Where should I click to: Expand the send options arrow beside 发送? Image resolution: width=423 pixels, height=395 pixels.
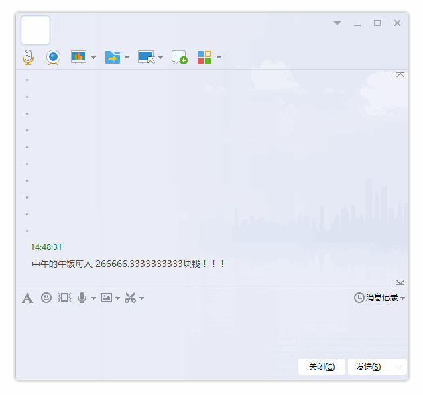398,367
